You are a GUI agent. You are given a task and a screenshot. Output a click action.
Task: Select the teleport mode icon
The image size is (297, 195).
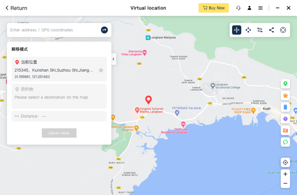(237, 30)
